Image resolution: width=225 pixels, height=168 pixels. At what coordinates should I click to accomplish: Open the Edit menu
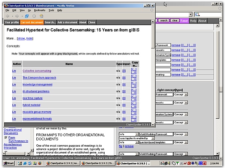[x=14, y=10]
